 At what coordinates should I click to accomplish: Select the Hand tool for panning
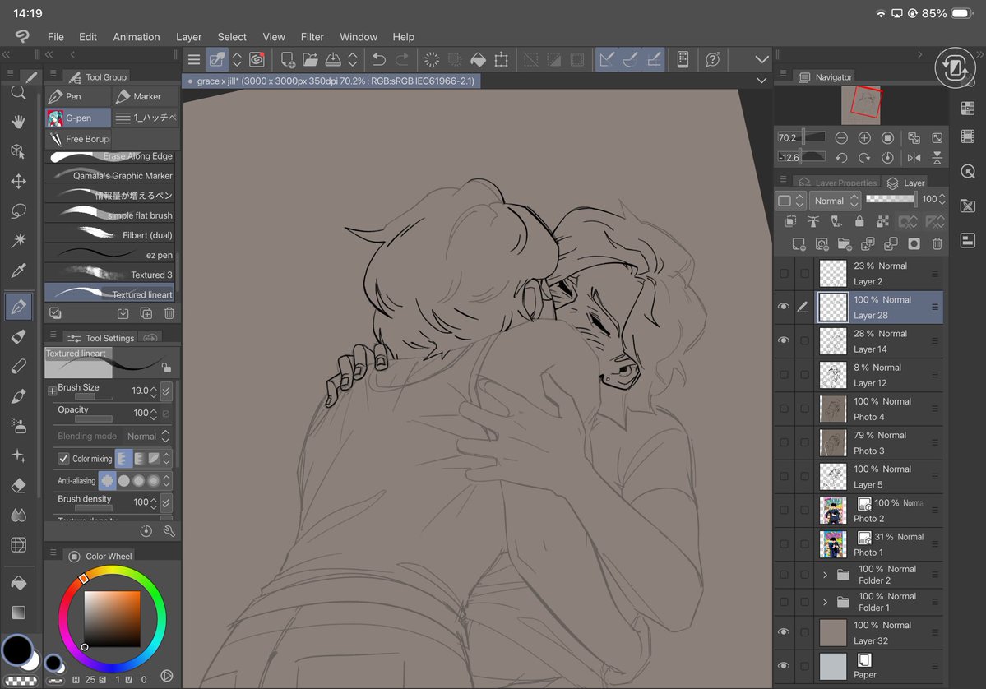click(x=18, y=122)
